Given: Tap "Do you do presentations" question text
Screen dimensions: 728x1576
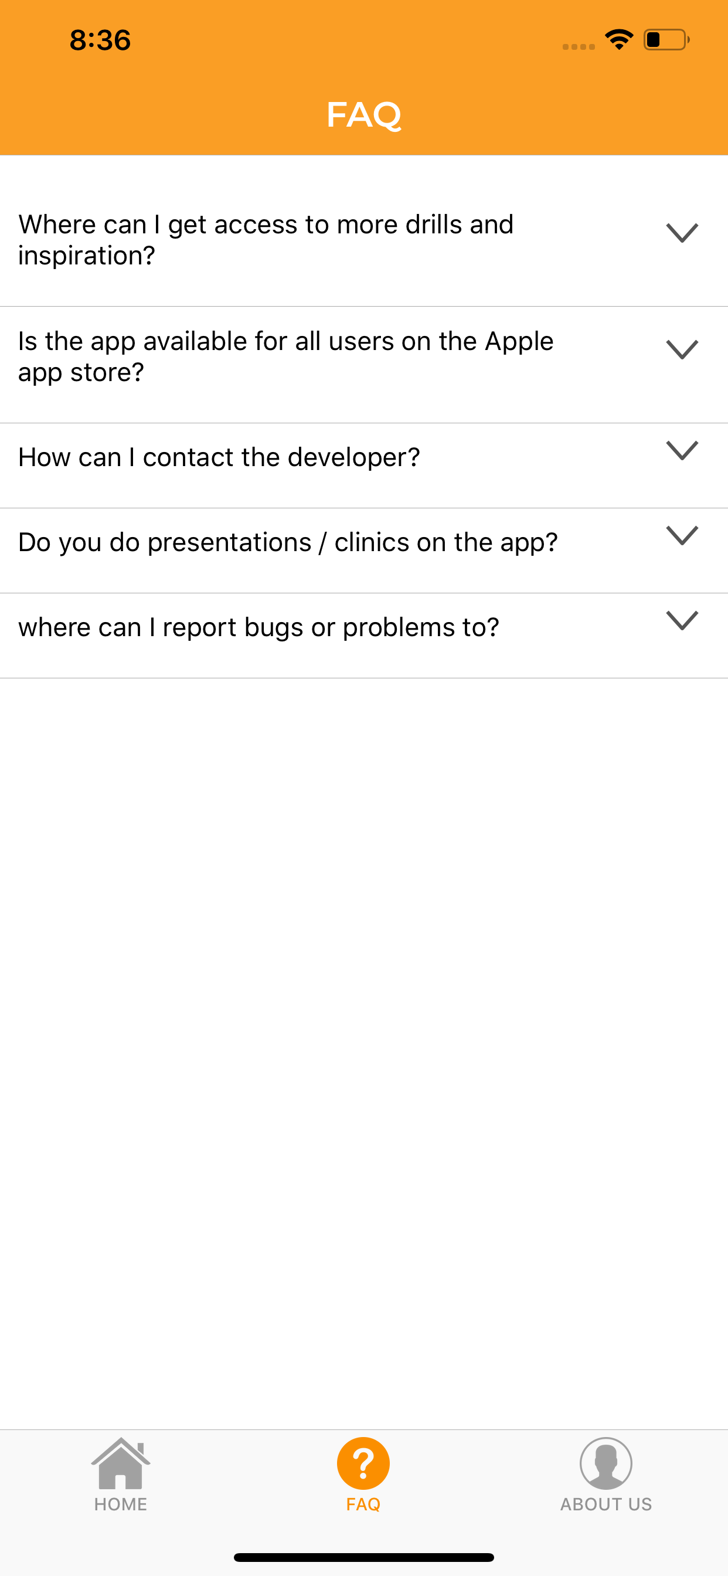Looking at the screenshot, I should click(x=288, y=543).
